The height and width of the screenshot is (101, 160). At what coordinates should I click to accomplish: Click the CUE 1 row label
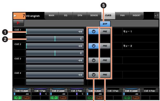18,30
